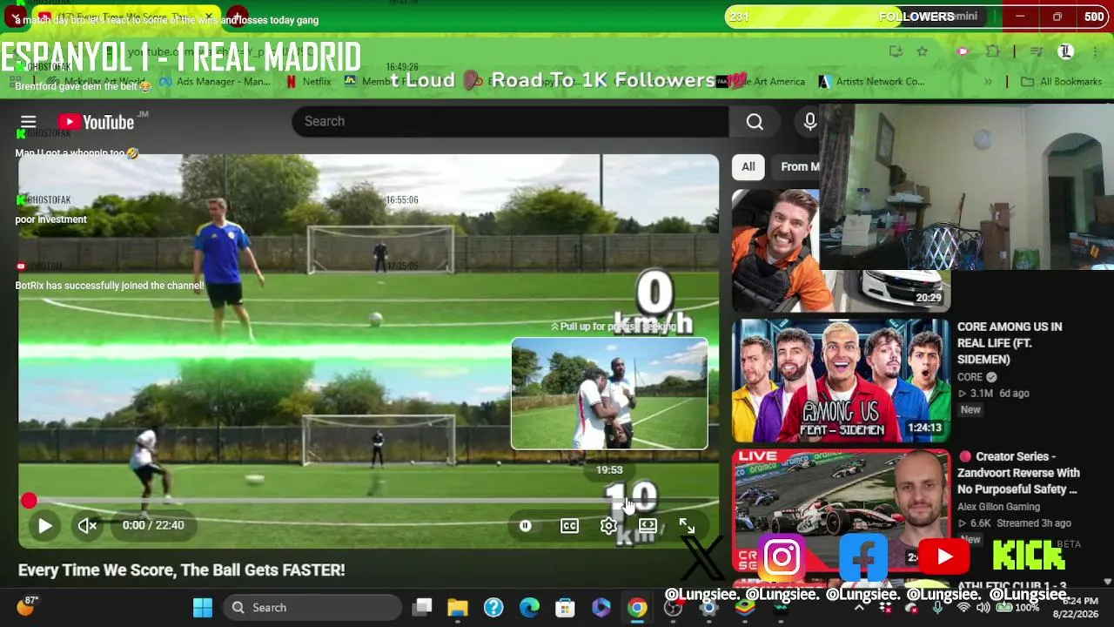Open the Get Help app on the taskbar
Screen dimensions: 1114x627
(493, 608)
